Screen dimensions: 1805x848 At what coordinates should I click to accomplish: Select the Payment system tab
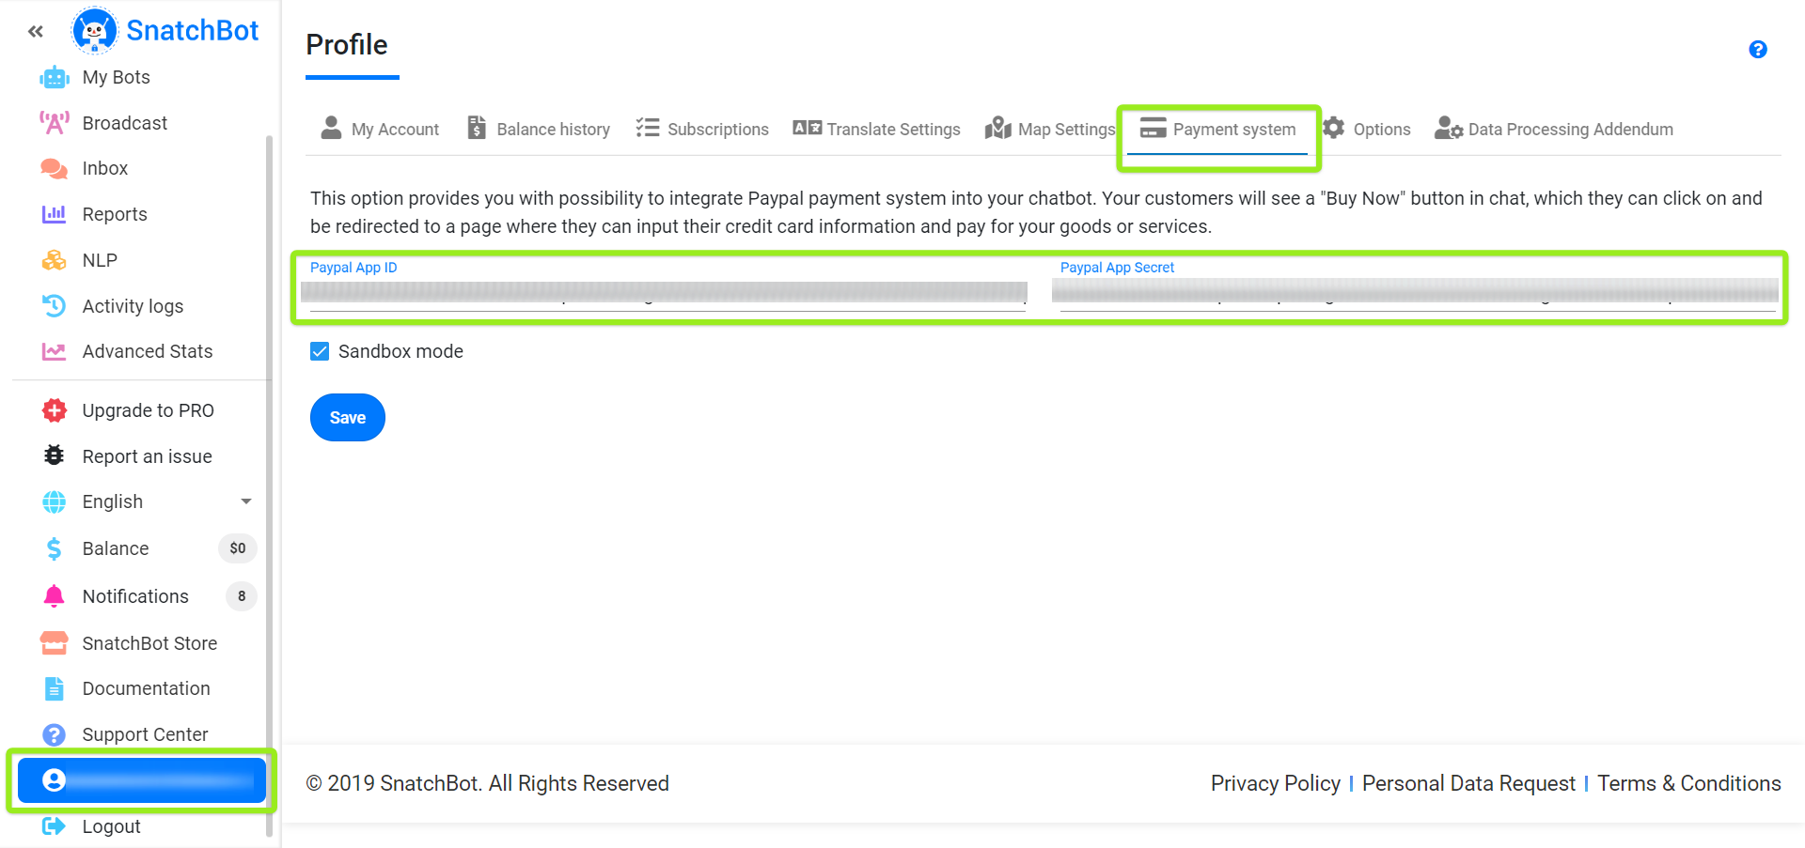(1218, 129)
